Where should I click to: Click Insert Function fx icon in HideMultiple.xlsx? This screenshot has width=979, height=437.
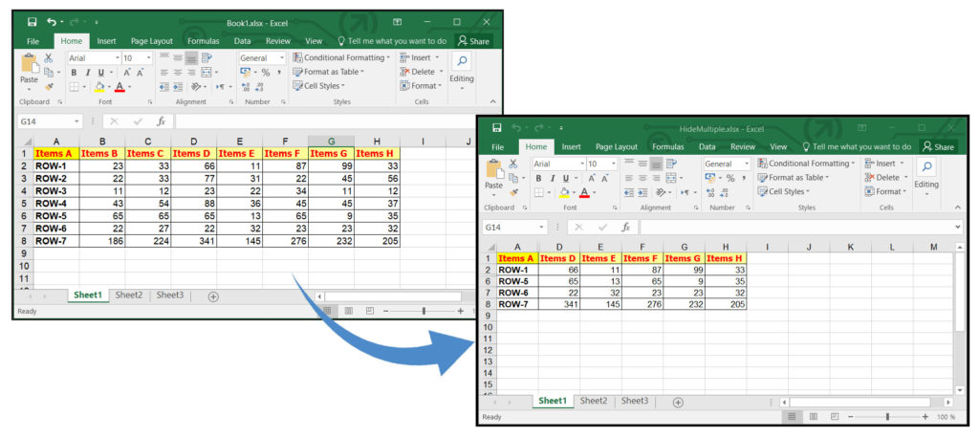(x=626, y=228)
